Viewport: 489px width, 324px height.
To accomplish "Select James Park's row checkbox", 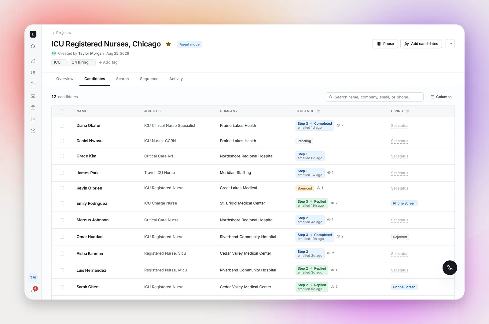I will (x=62, y=173).
